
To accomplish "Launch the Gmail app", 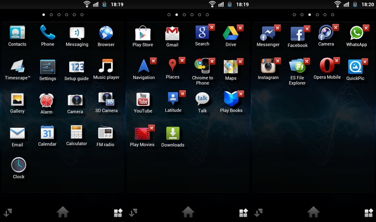I will click(172, 33).
